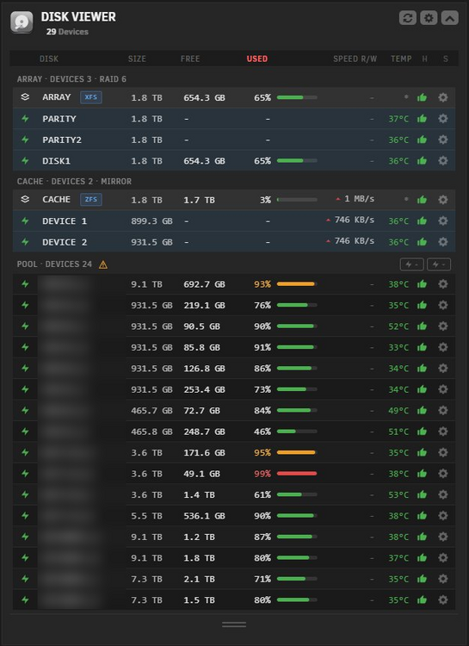Sort by the TEMP column header
469x646 pixels.
click(401, 59)
